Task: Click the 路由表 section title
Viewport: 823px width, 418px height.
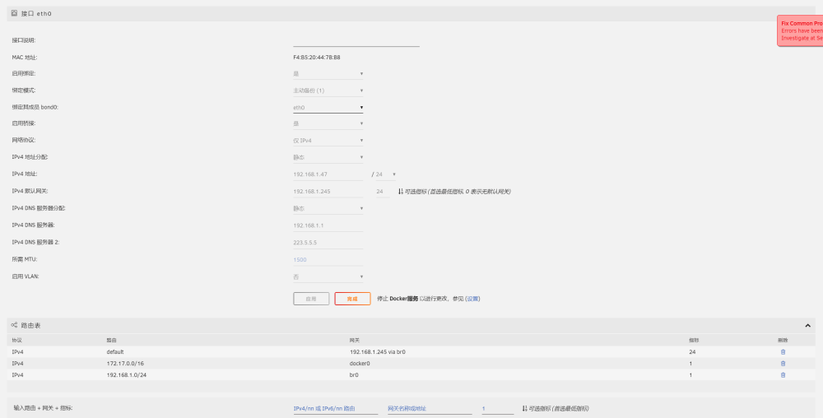Action: [x=31, y=326]
